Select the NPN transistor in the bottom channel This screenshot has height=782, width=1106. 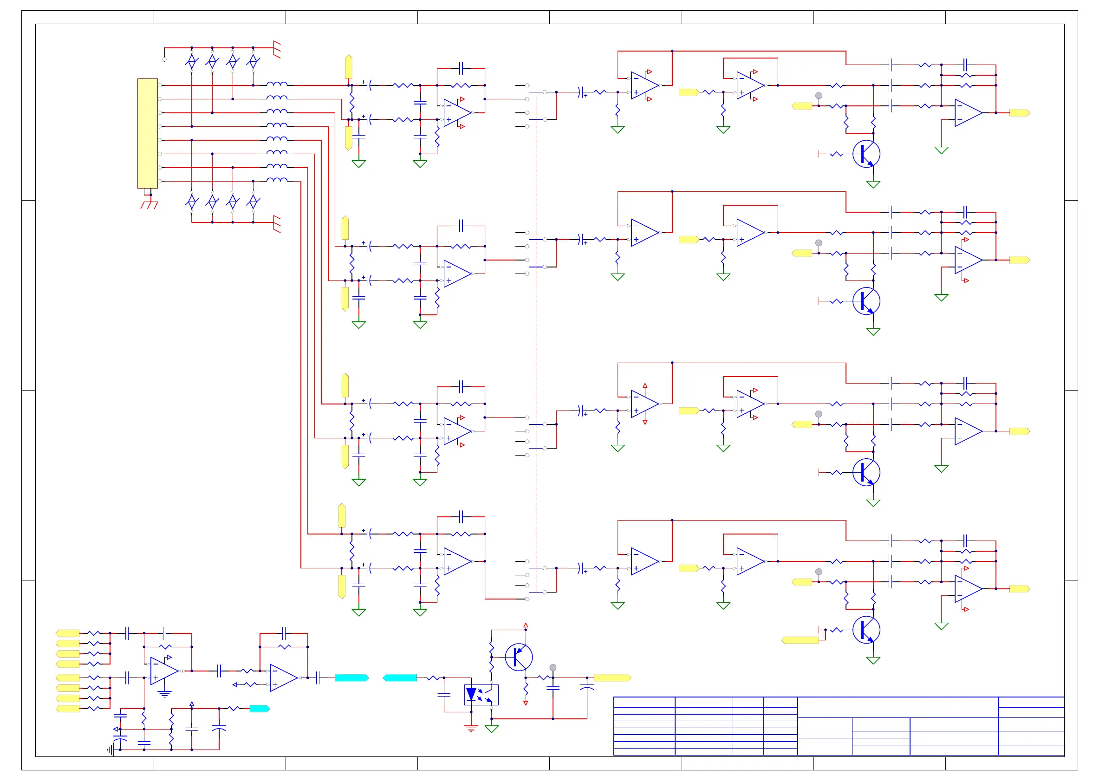coord(866,630)
